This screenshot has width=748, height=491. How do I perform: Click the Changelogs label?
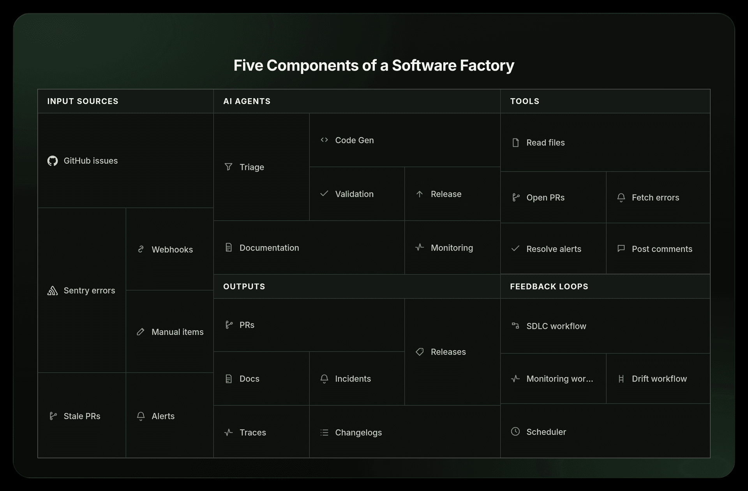(358, 433)
